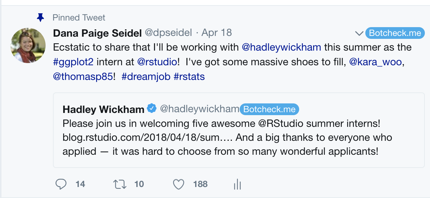Image resolution: width=430 pixels, height=198 pixels.
Task: View tweet activity bar chart icon
Action: coord(237,185)
